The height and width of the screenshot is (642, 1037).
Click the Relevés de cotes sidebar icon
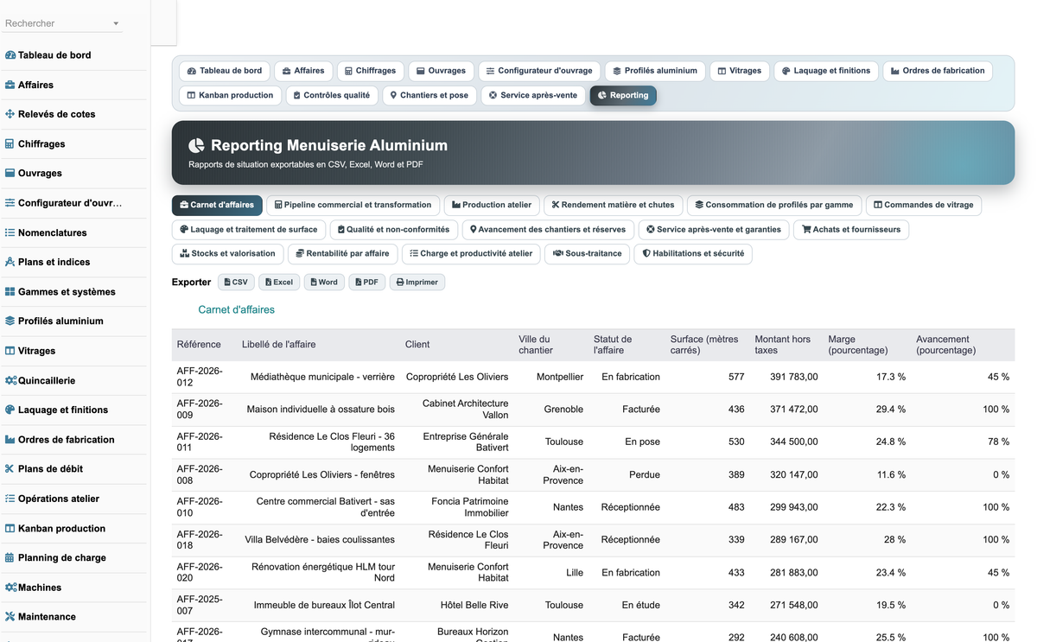[10, 114]
